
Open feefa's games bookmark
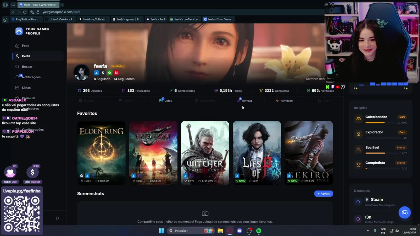(127, 19)
